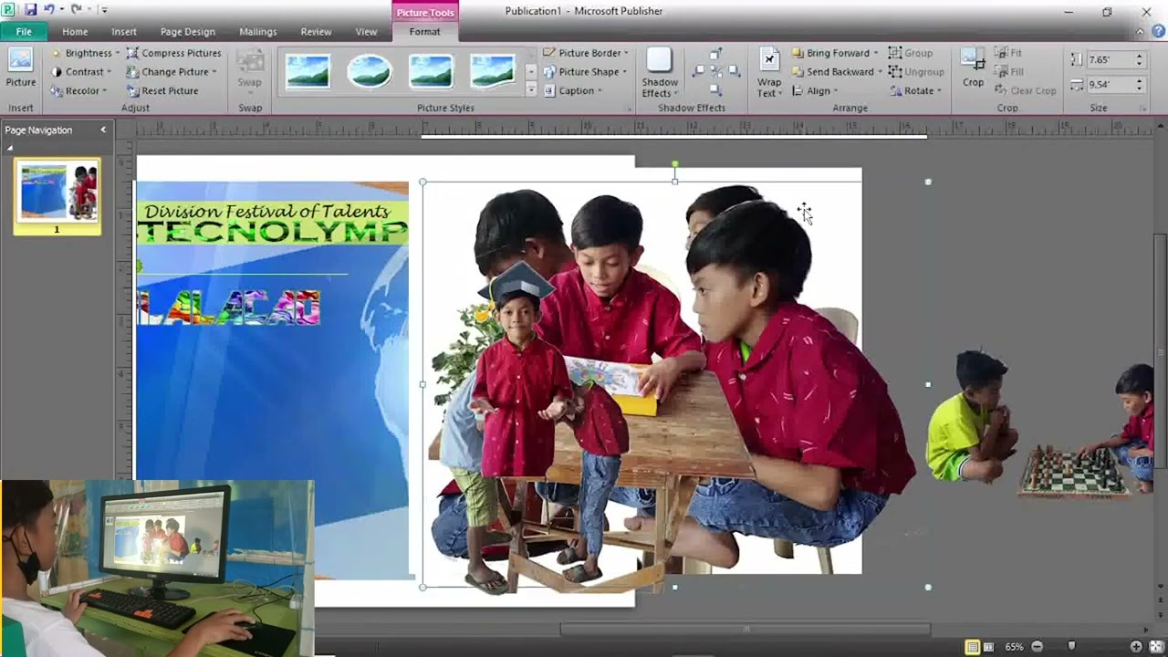Open the Mailings tab
The width and height of the screenshot is (1168, 657).
pos(257,31)
